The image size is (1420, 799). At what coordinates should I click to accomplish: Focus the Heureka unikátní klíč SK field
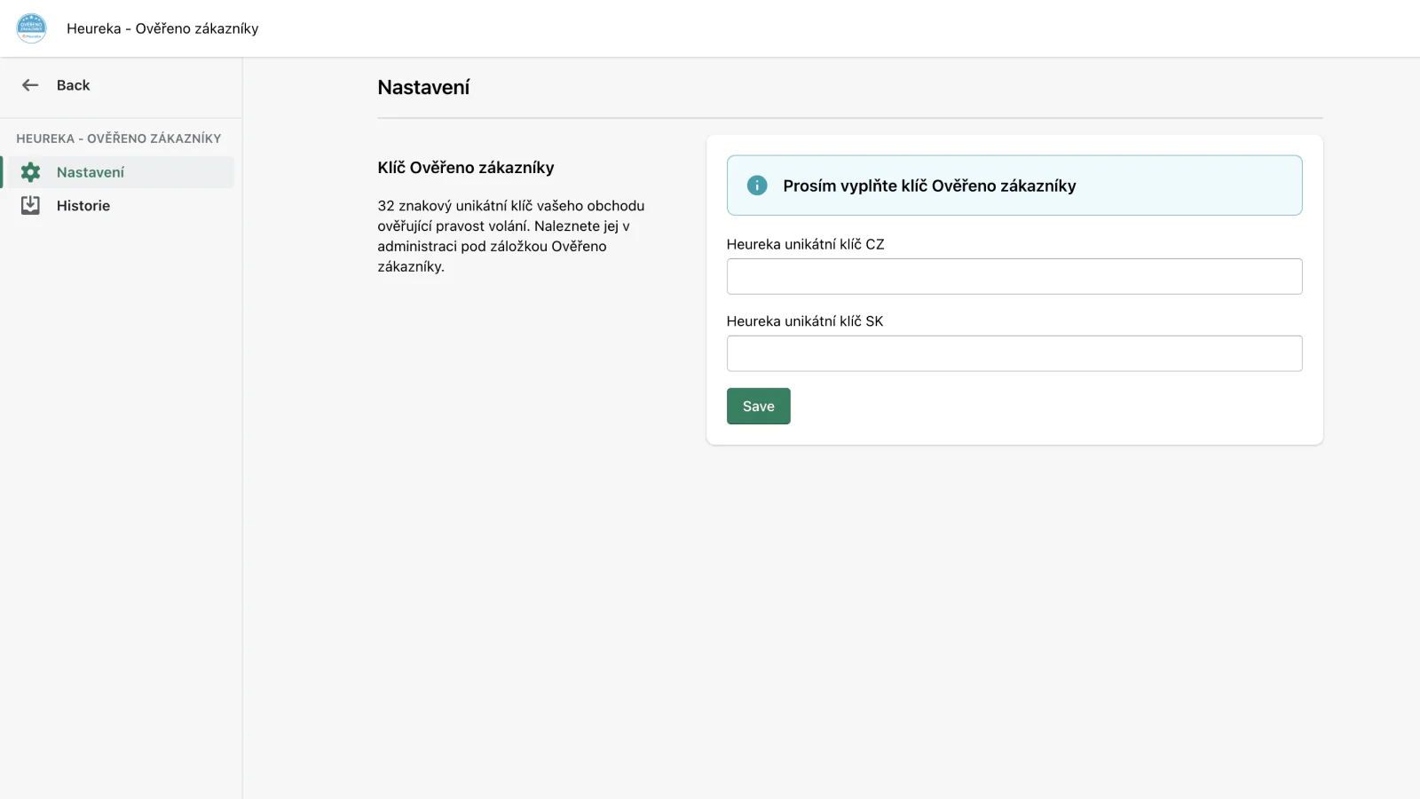click(1014, 353)
